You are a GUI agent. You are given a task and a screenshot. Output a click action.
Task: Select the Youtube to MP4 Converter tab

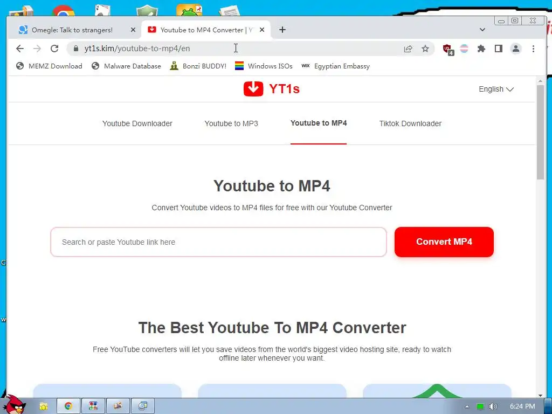coord(206,30)
